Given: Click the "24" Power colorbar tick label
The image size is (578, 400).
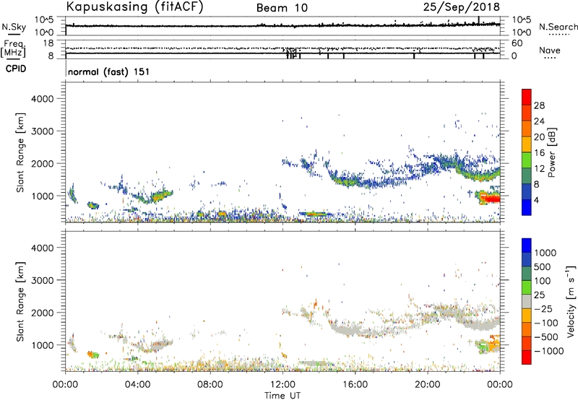Looking at the screenshot, I should coord(539,121).
